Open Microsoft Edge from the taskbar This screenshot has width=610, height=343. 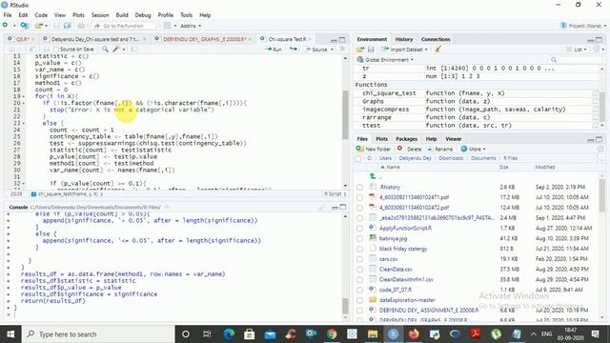229,334
